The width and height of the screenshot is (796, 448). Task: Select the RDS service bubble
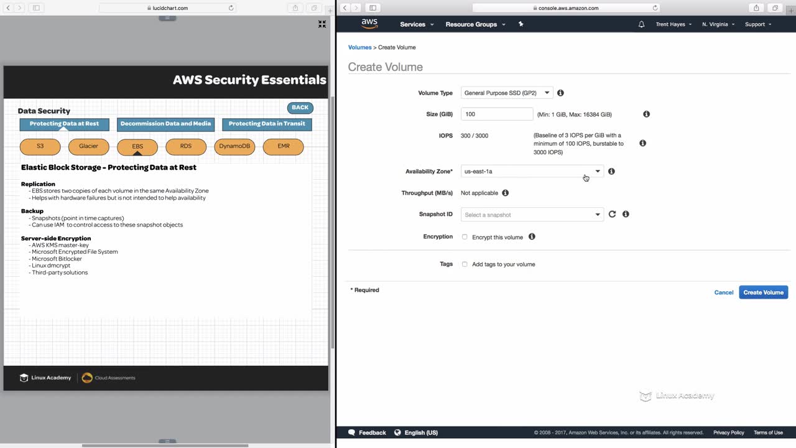point(186,146)
